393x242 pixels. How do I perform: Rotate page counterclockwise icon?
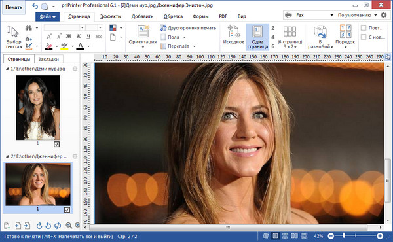[x=48, y=226]
